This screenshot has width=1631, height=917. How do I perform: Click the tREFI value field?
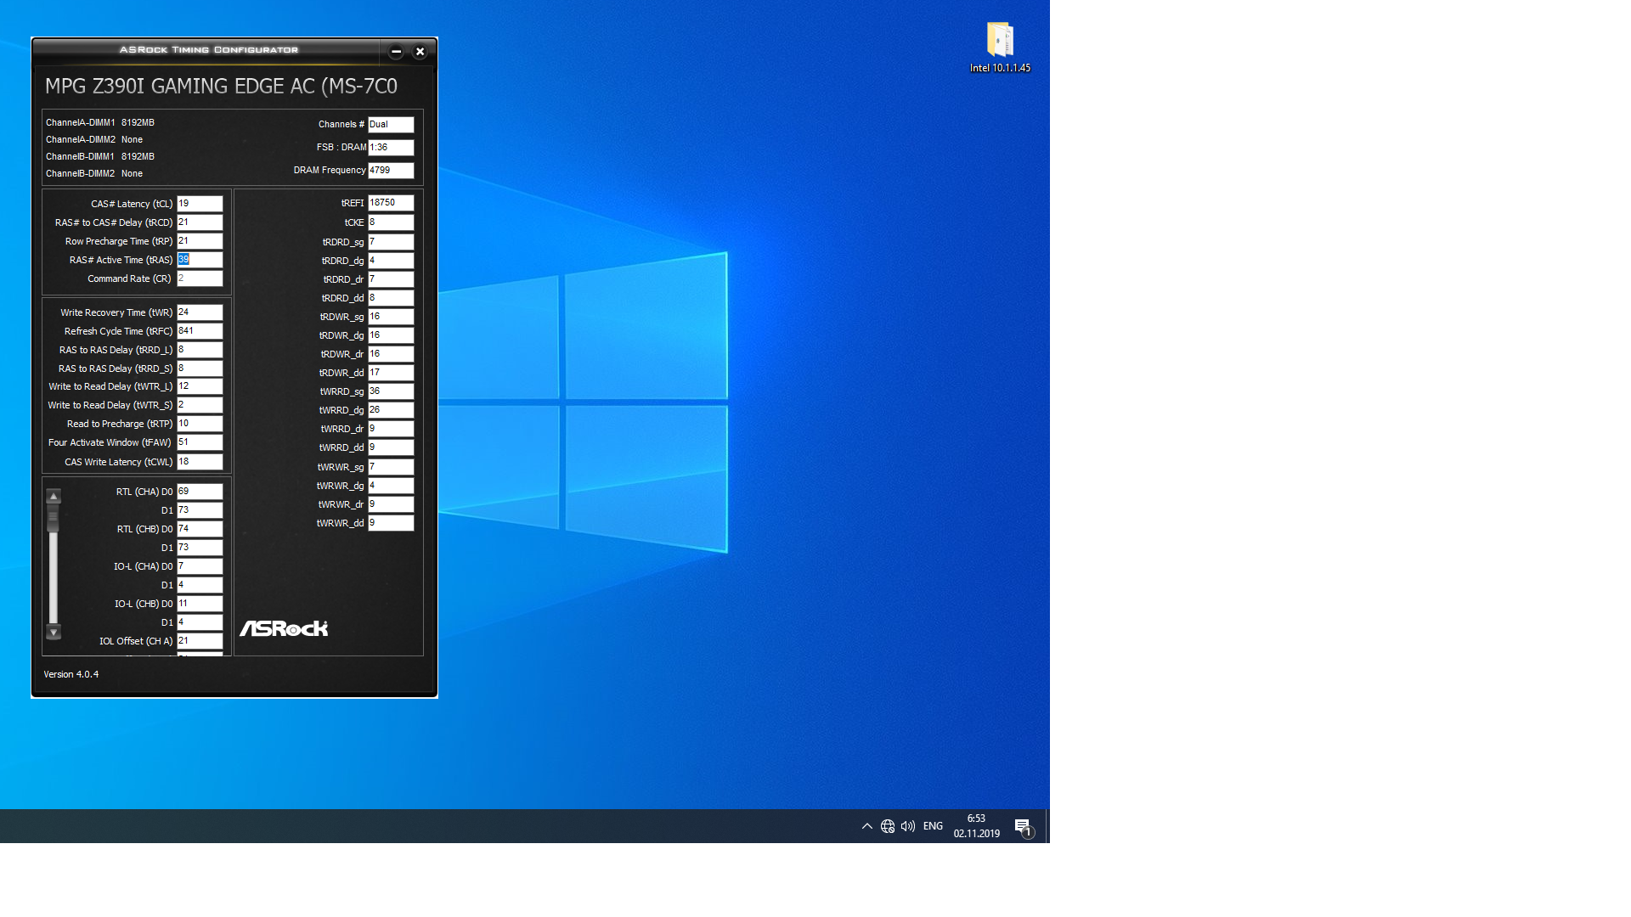point(391,203)
